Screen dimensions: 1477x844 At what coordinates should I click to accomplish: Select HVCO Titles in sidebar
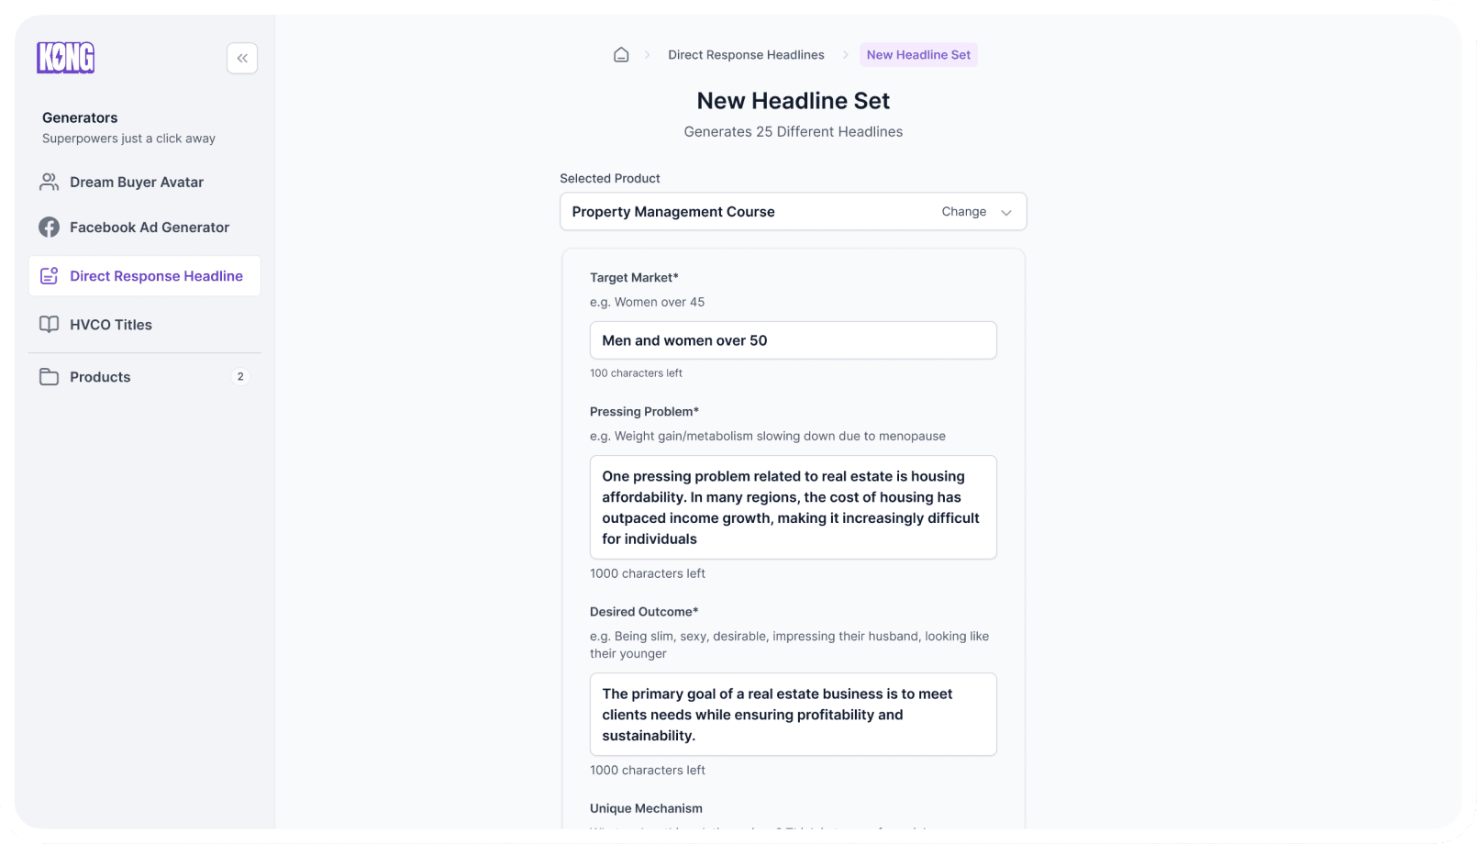coord(111,325)
